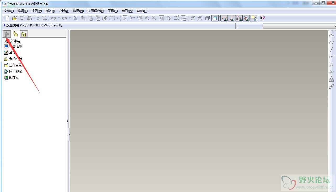Click the Undo arrow icon
This screenshot has width=336, height=192.
tap(53, 18)
